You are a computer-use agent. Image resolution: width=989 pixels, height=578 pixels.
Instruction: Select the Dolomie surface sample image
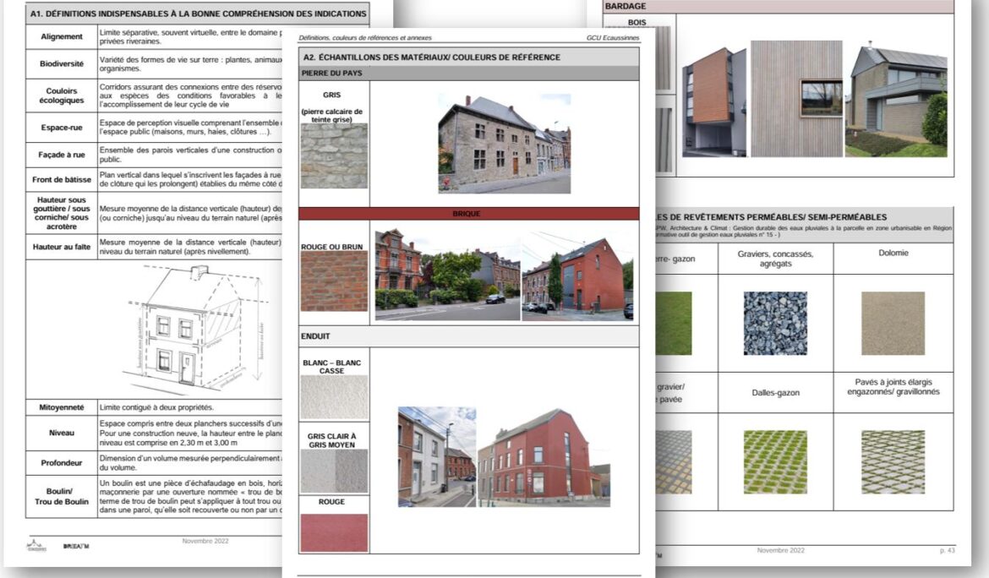coord(893,323)
